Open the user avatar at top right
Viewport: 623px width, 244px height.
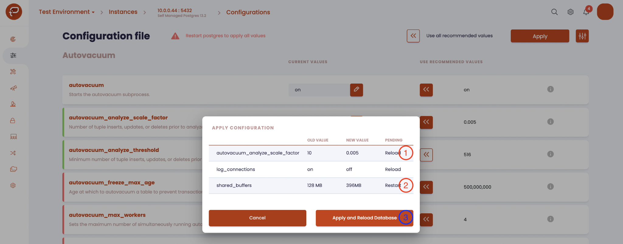[x=605, y=12]
